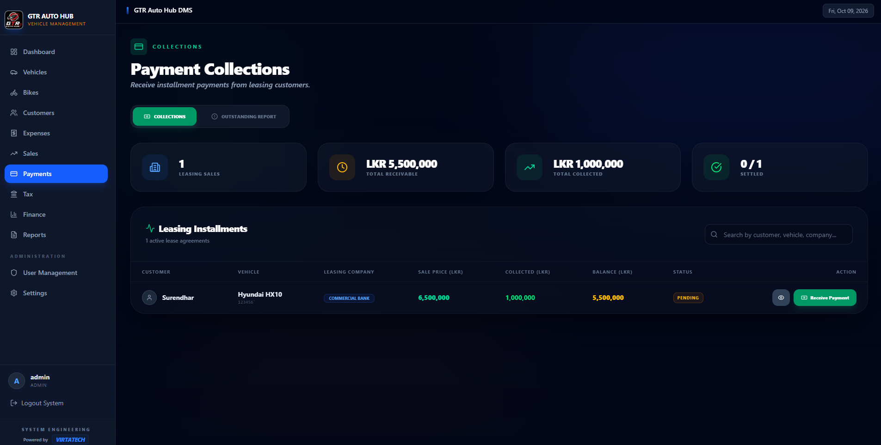Select Payments in the sidebar

(x=56, y=174)
